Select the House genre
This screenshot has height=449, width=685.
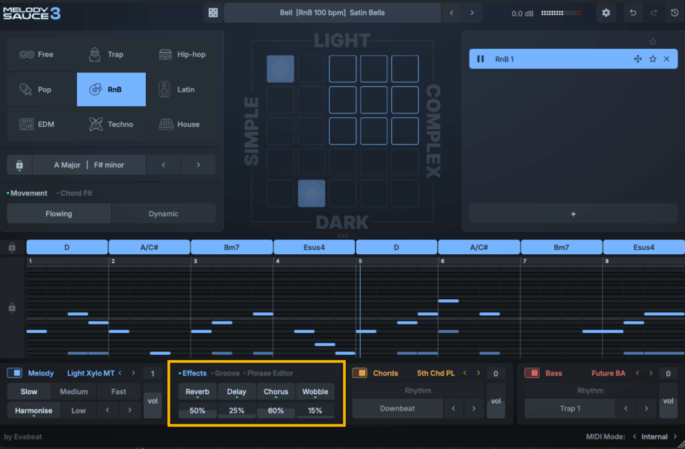point(181,124)
